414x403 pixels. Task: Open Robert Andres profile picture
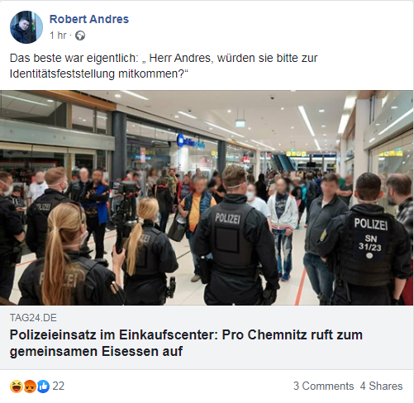(x=26, y=27)
